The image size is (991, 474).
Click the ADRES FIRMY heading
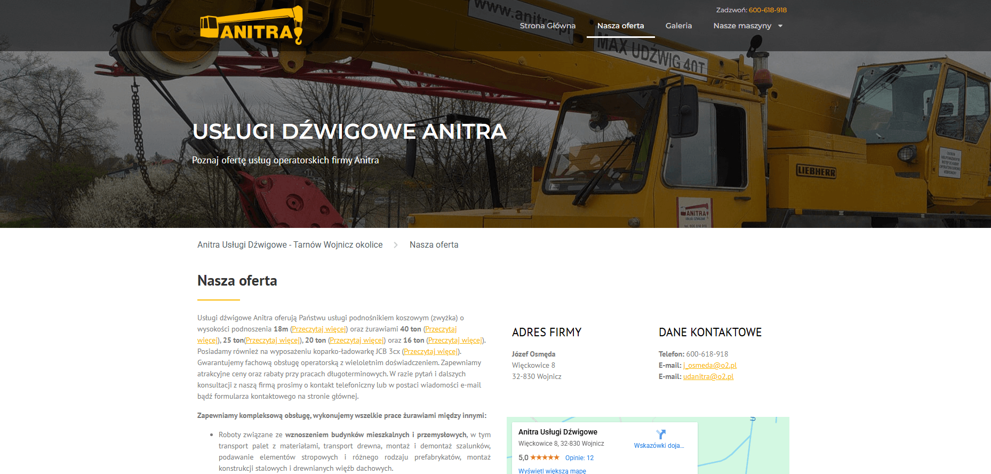click(547, 332)
